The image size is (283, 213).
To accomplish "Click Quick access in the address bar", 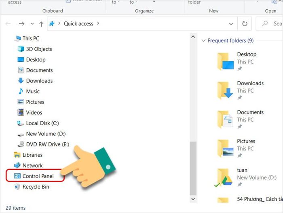I will point(78,24).
